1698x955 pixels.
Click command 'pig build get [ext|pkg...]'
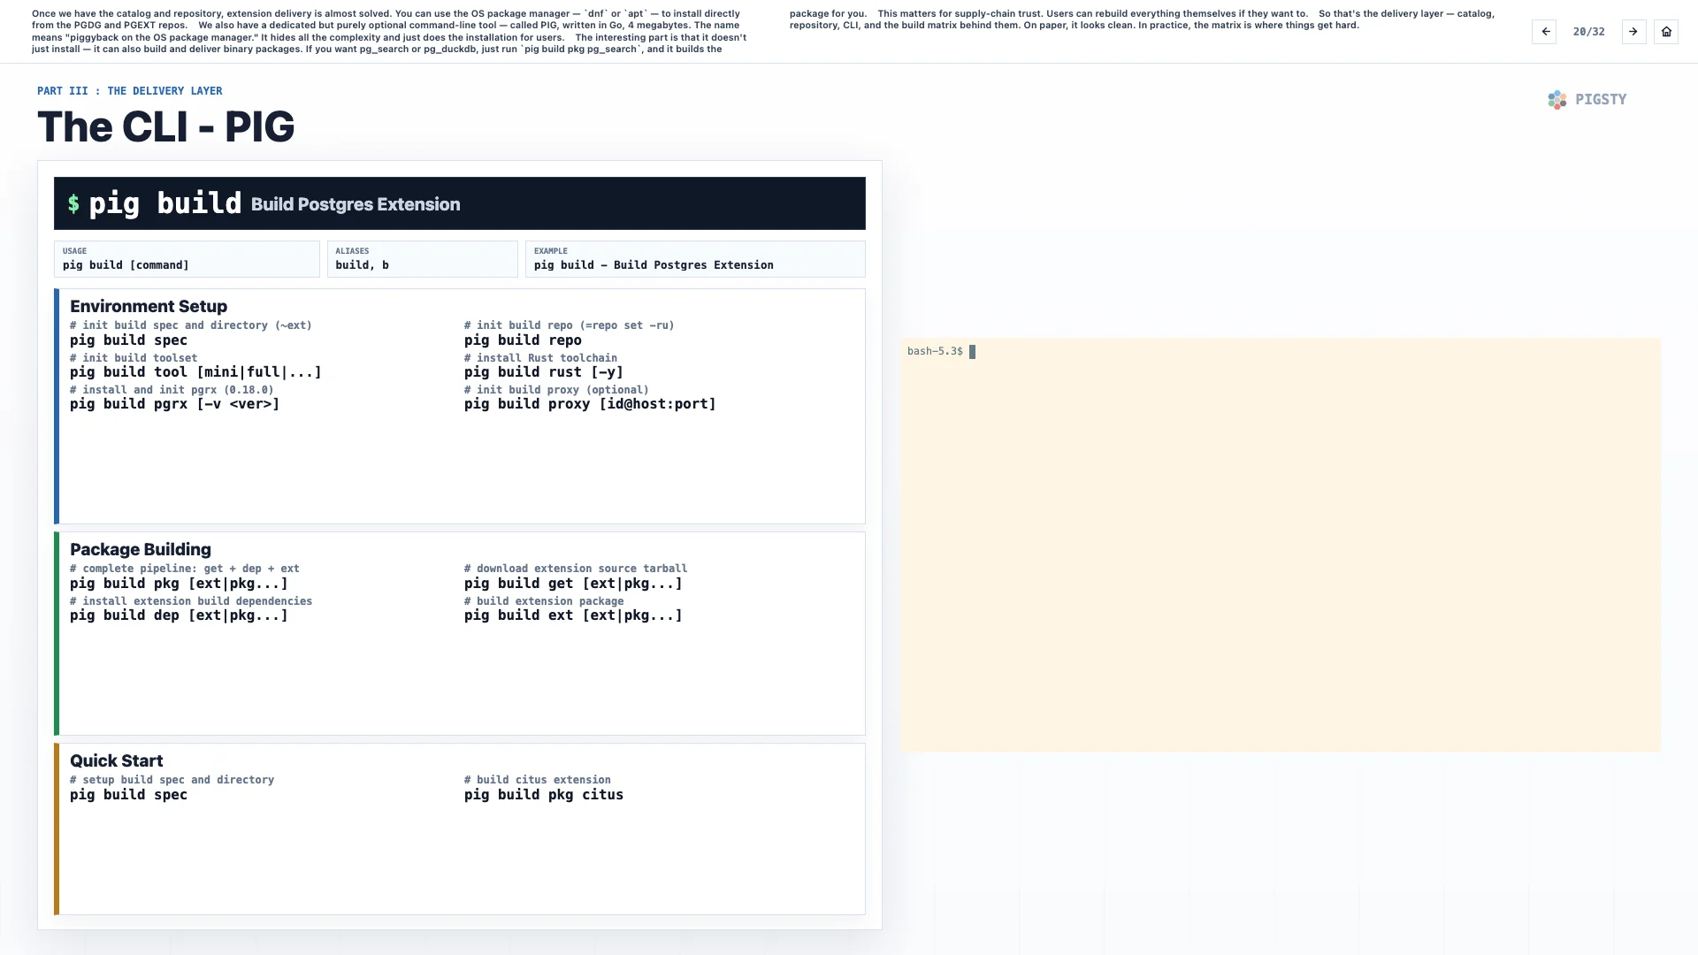point(573,584)
